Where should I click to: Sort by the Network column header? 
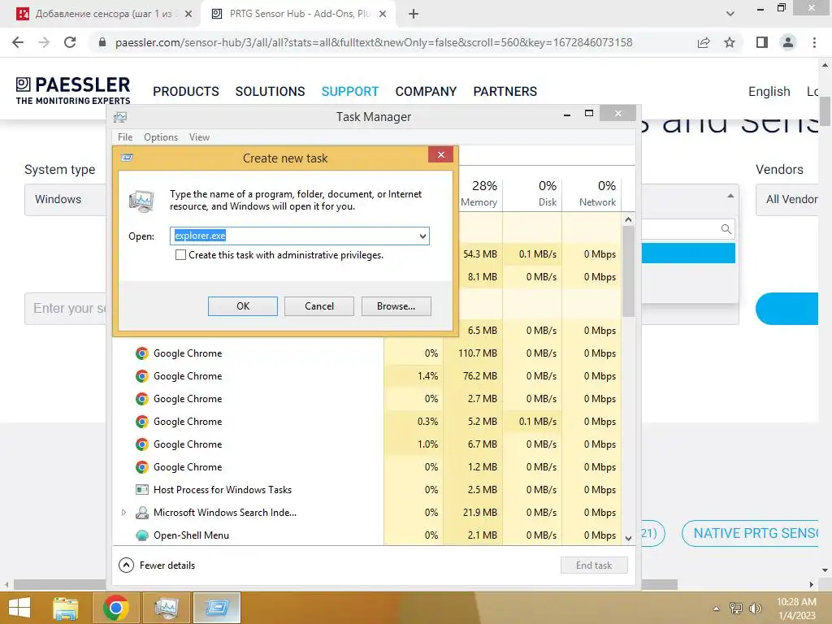pos(591,193)
